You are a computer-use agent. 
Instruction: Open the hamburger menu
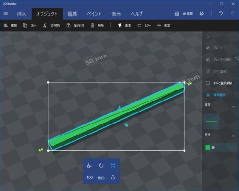[6, 14]
